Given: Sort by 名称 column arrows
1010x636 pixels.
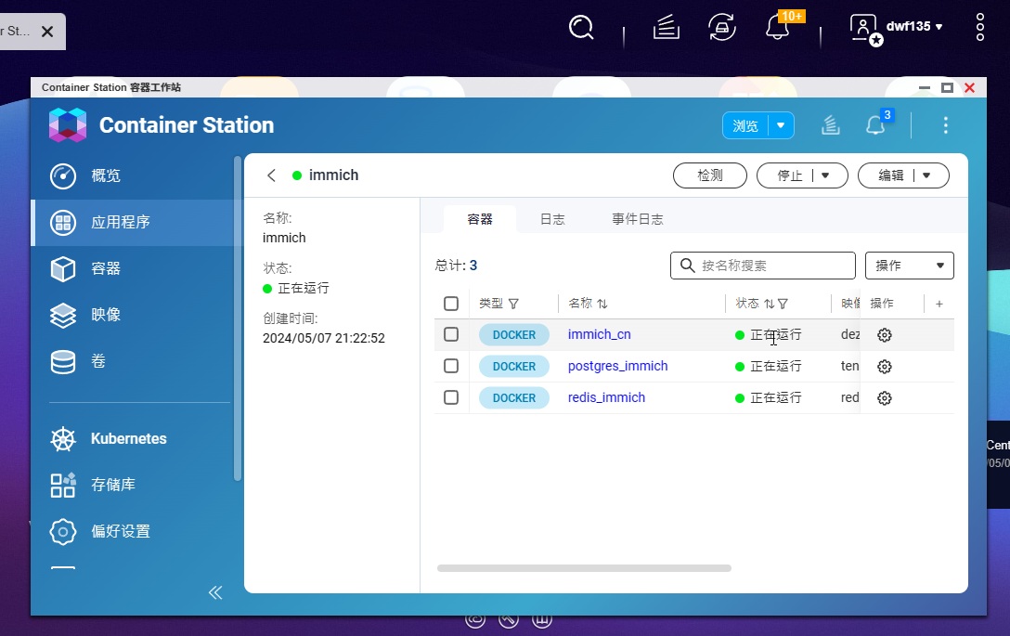Looking at the screenshot, I should [602, 304].
